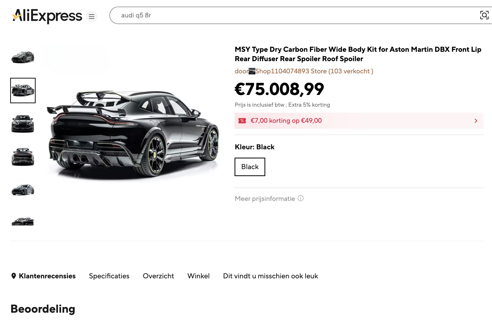Select the front view car thumbnail
492x321 pixels.
(23, 124)
